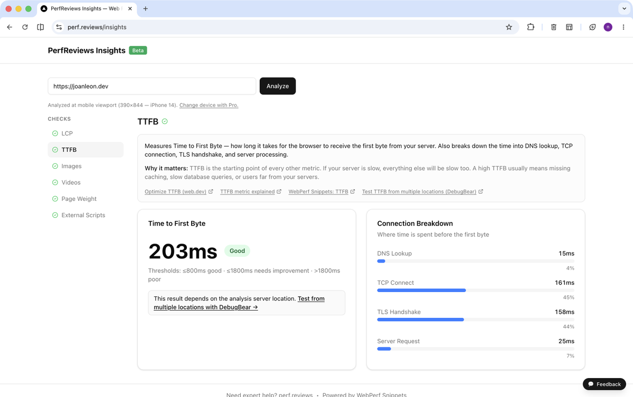633x397 pixels.
Task: Click the TLS Handshake progress bar
Action: 476,319
